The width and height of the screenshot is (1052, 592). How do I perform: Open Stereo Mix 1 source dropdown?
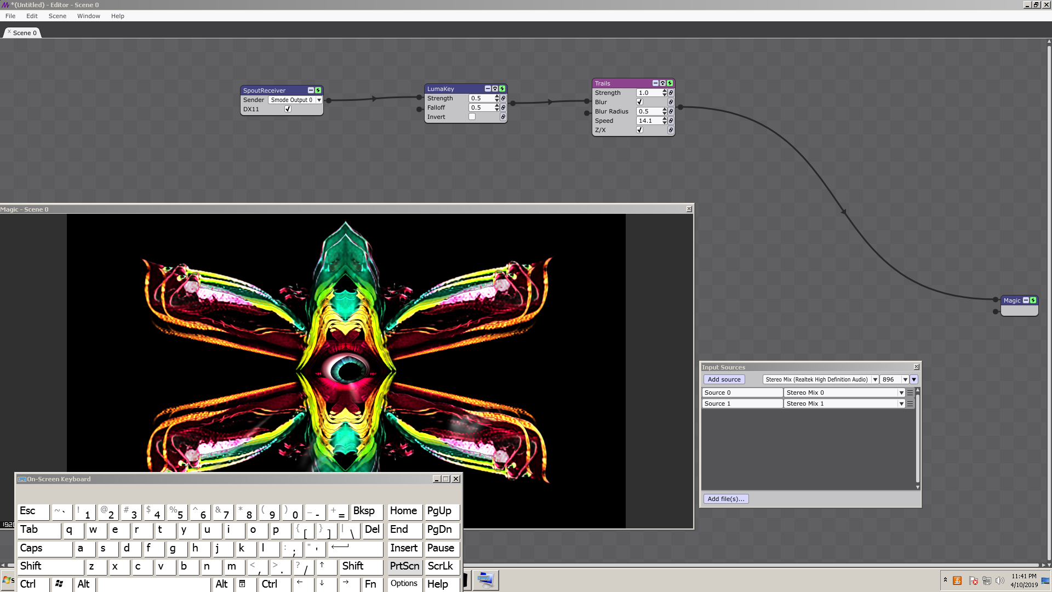coord(844,403)
